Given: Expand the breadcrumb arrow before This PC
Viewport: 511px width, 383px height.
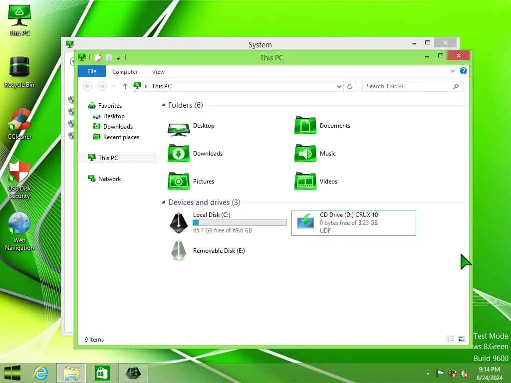Looking at the screenshot, I should 146,86.
